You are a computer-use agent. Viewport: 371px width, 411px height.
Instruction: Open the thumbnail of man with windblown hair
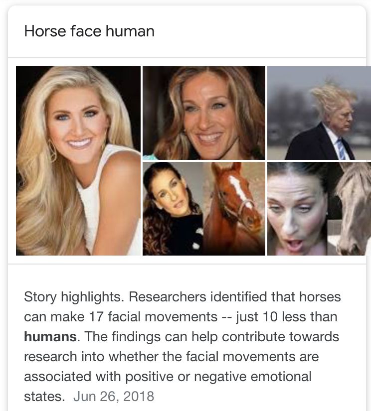coord(319,113)
